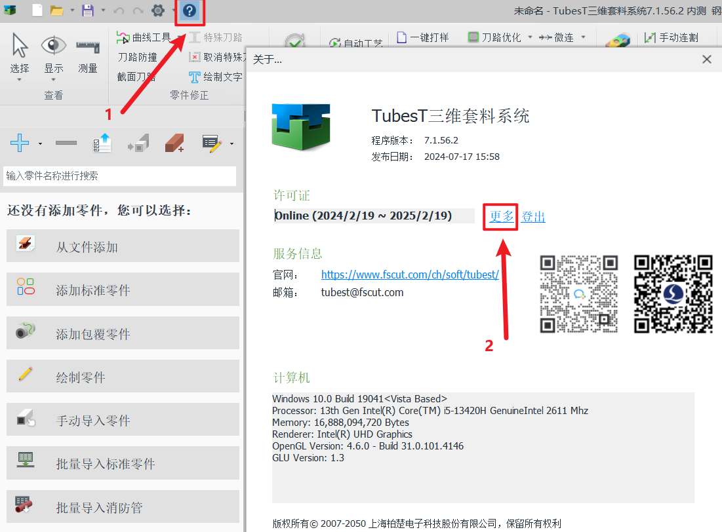
Task: Click 手动导入零件 manual import part
Action: point(123,420)
